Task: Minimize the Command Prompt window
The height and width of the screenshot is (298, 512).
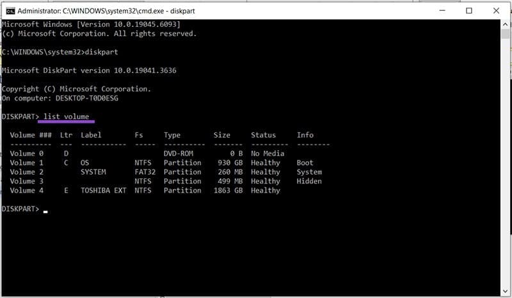Action: (442, 10)
